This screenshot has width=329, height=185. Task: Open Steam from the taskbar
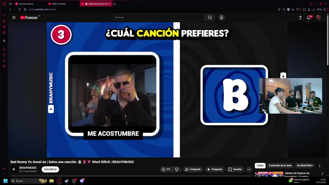(x=67, y=181)
